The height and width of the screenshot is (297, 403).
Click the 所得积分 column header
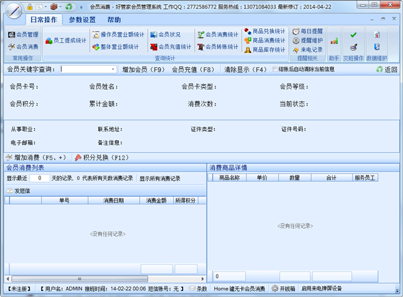185,200
